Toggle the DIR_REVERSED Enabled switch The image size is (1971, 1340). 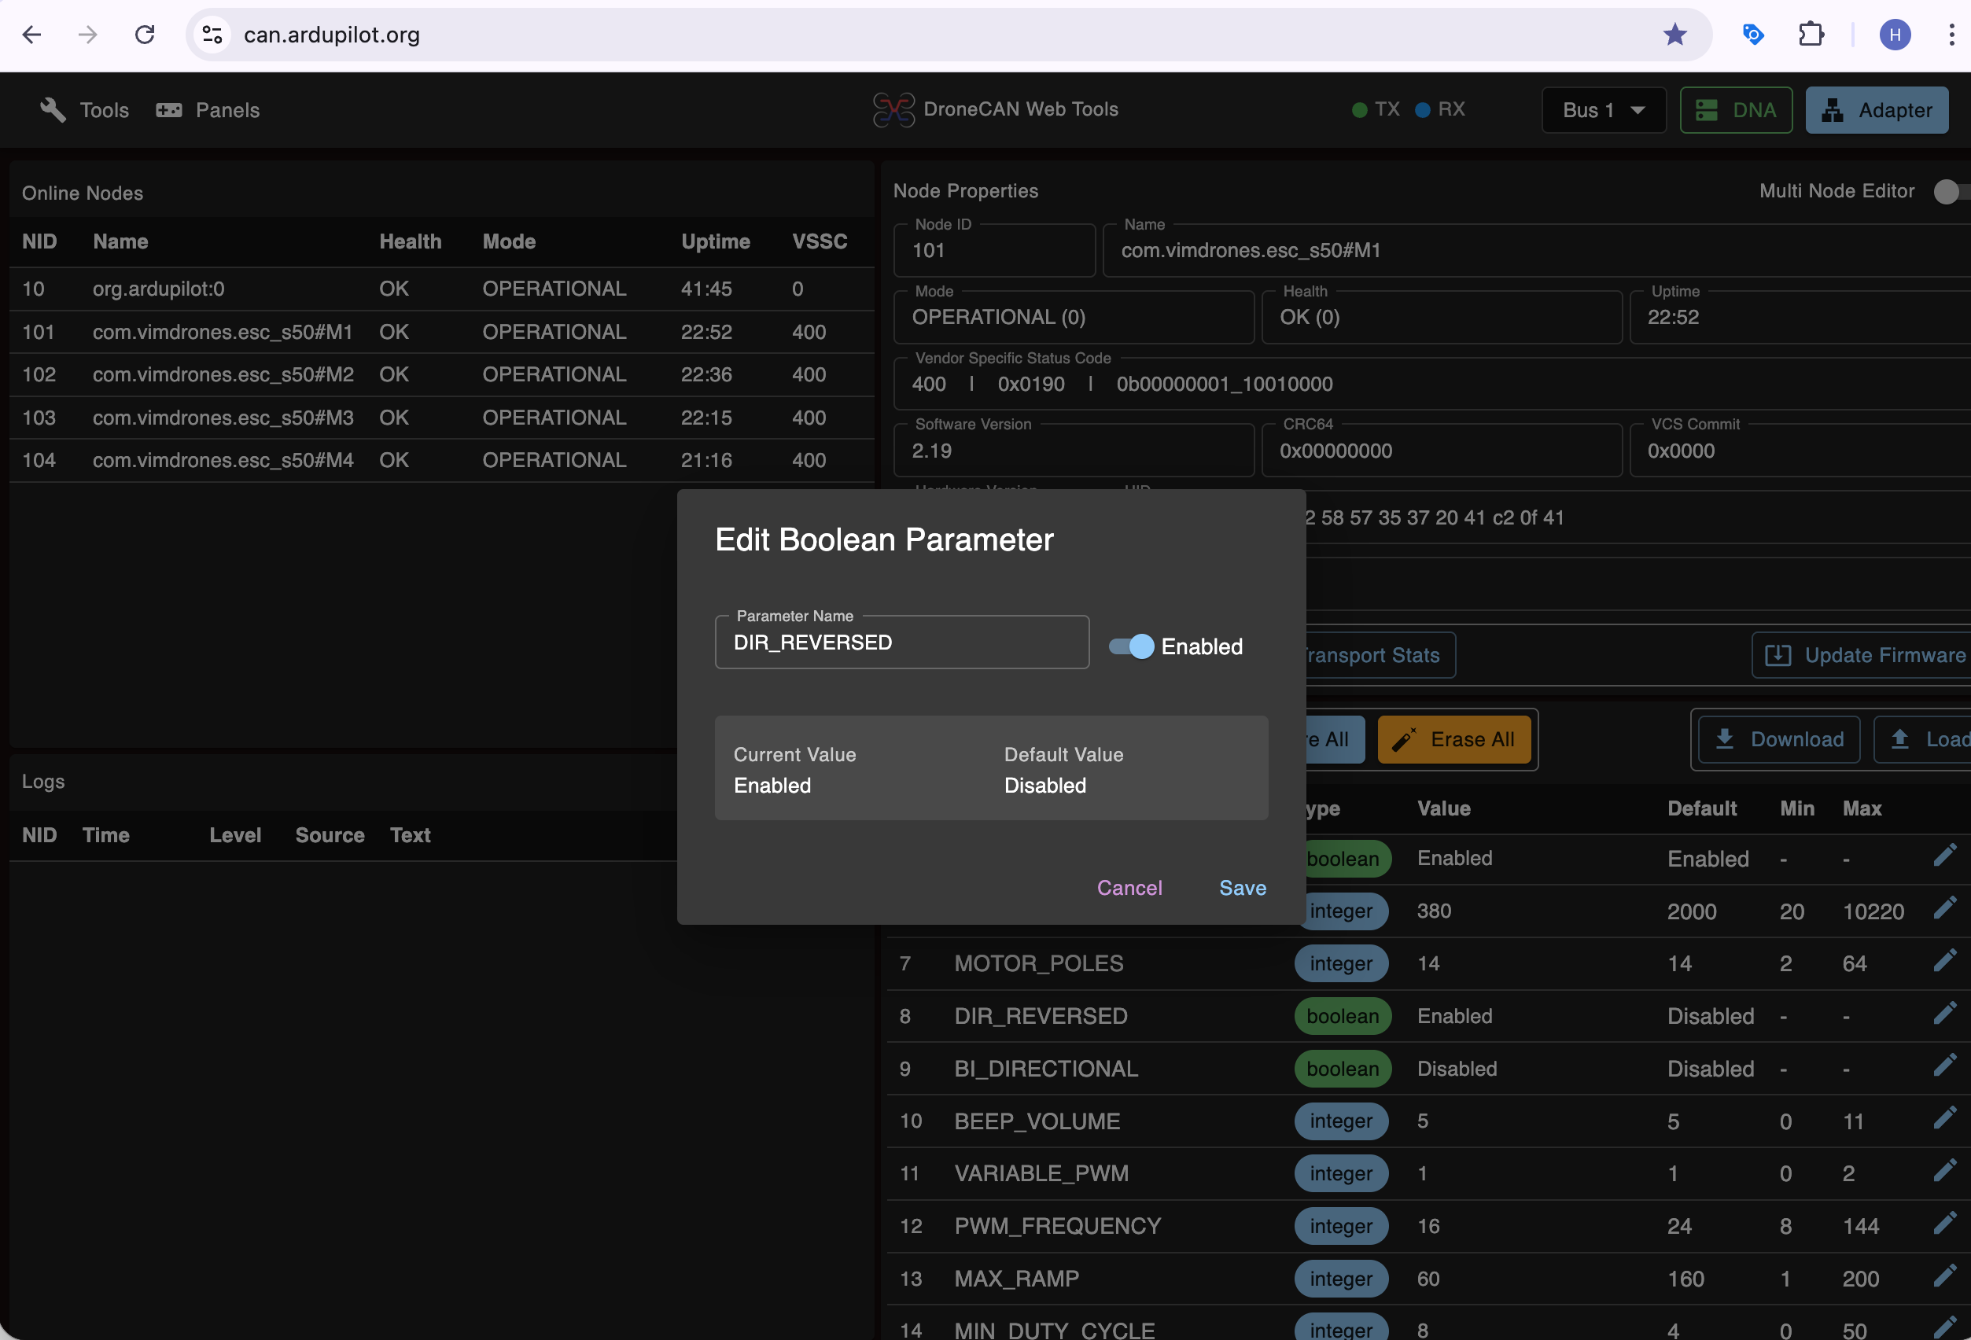point(1131,646)
